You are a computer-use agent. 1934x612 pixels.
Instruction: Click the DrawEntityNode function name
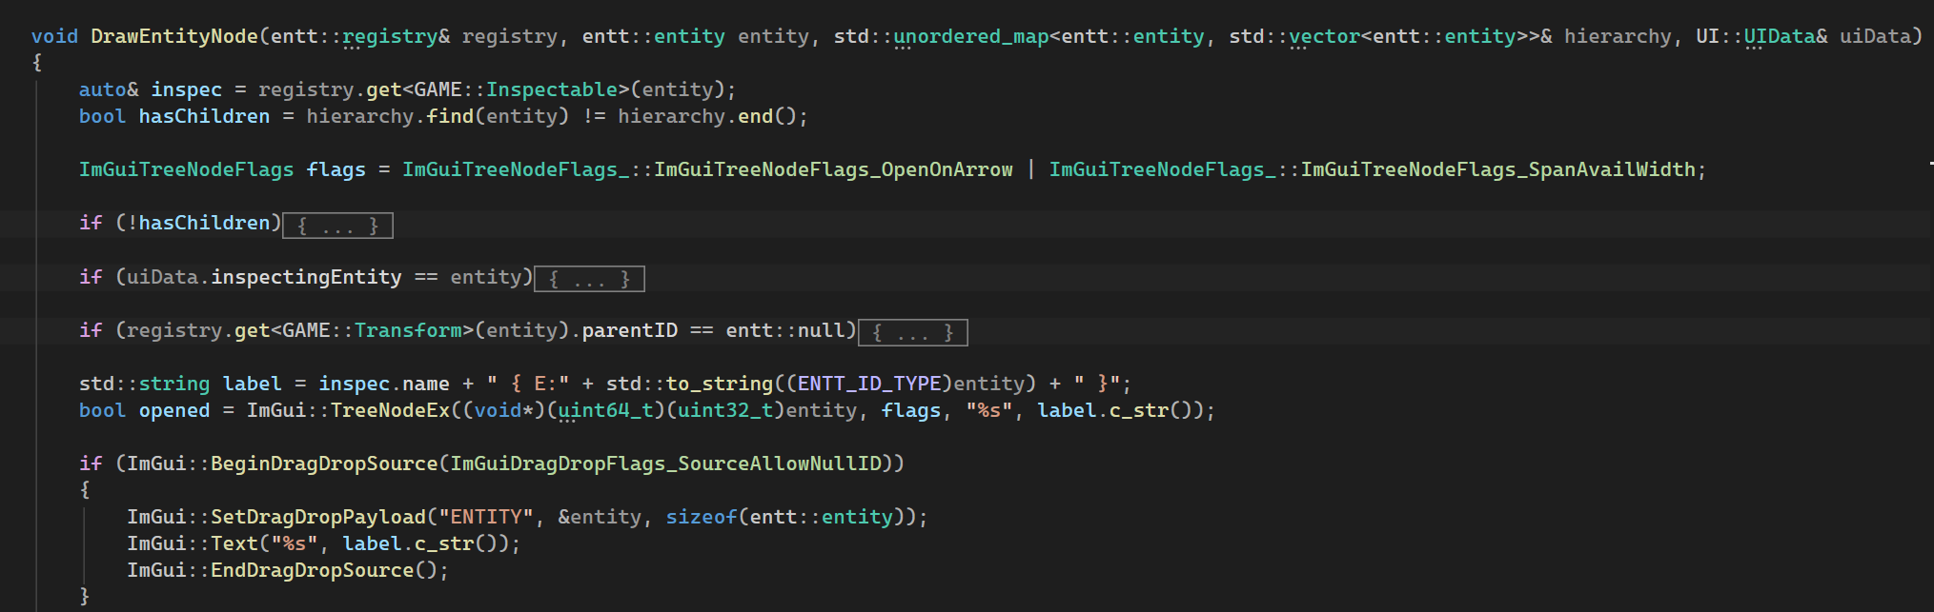tap(174, 36)
